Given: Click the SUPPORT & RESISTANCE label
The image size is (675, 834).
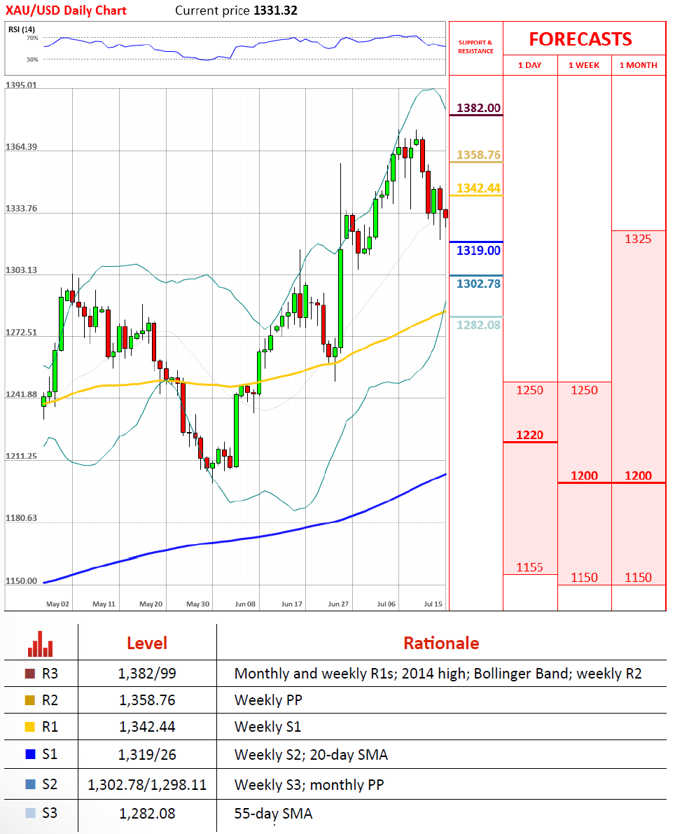Looking at the screenshot, I should (x=475, y=47).
